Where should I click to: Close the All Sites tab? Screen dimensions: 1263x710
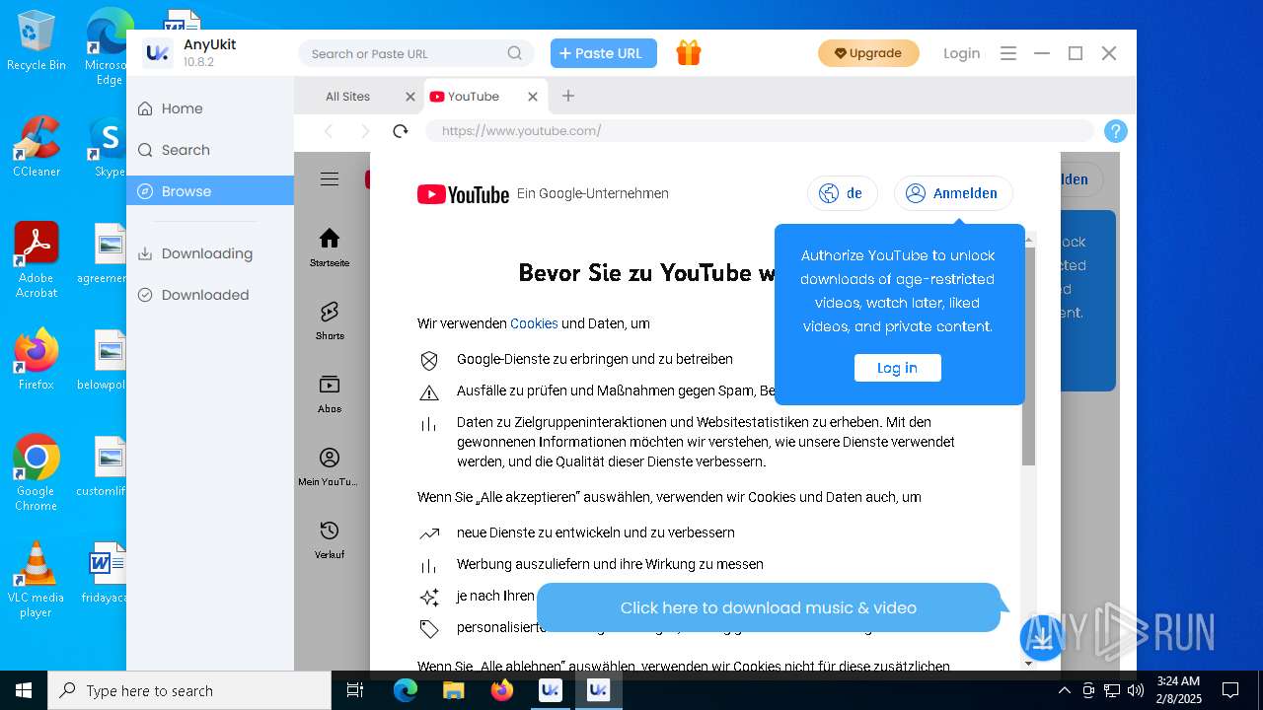[410, 97]
